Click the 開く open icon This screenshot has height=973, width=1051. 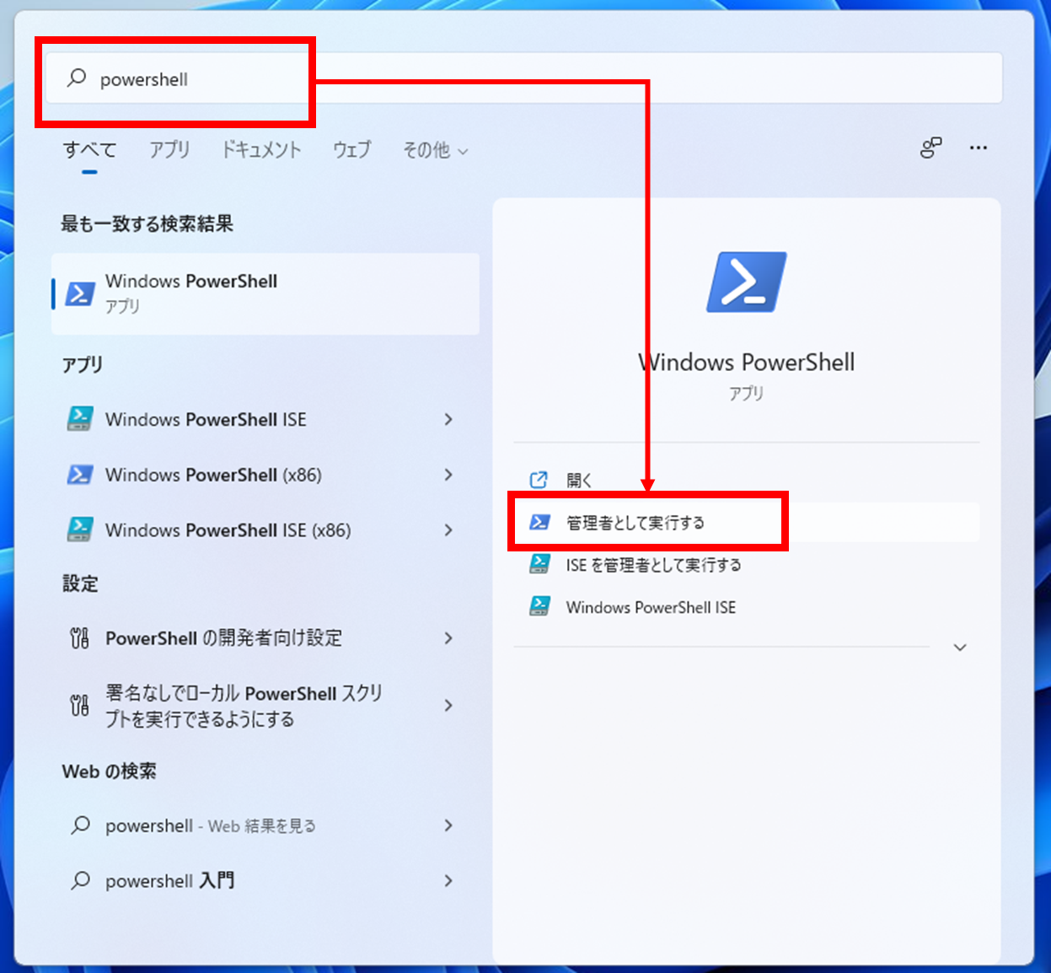pyautogui.click(x=539, y=480)
